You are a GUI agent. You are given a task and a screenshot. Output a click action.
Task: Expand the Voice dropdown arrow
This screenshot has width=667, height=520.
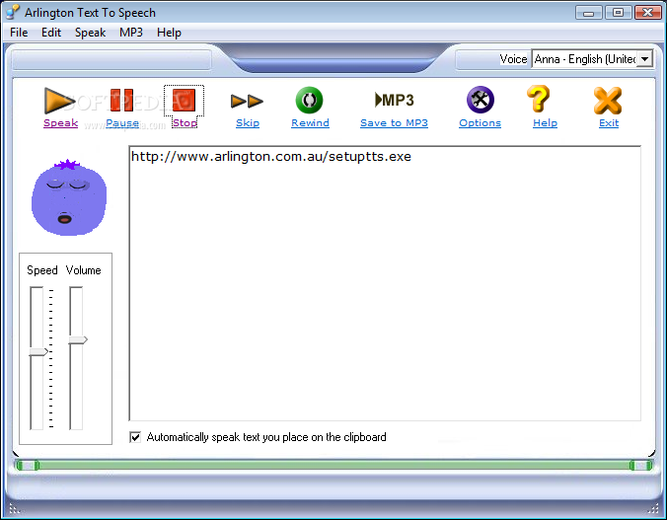pos(645,59)
